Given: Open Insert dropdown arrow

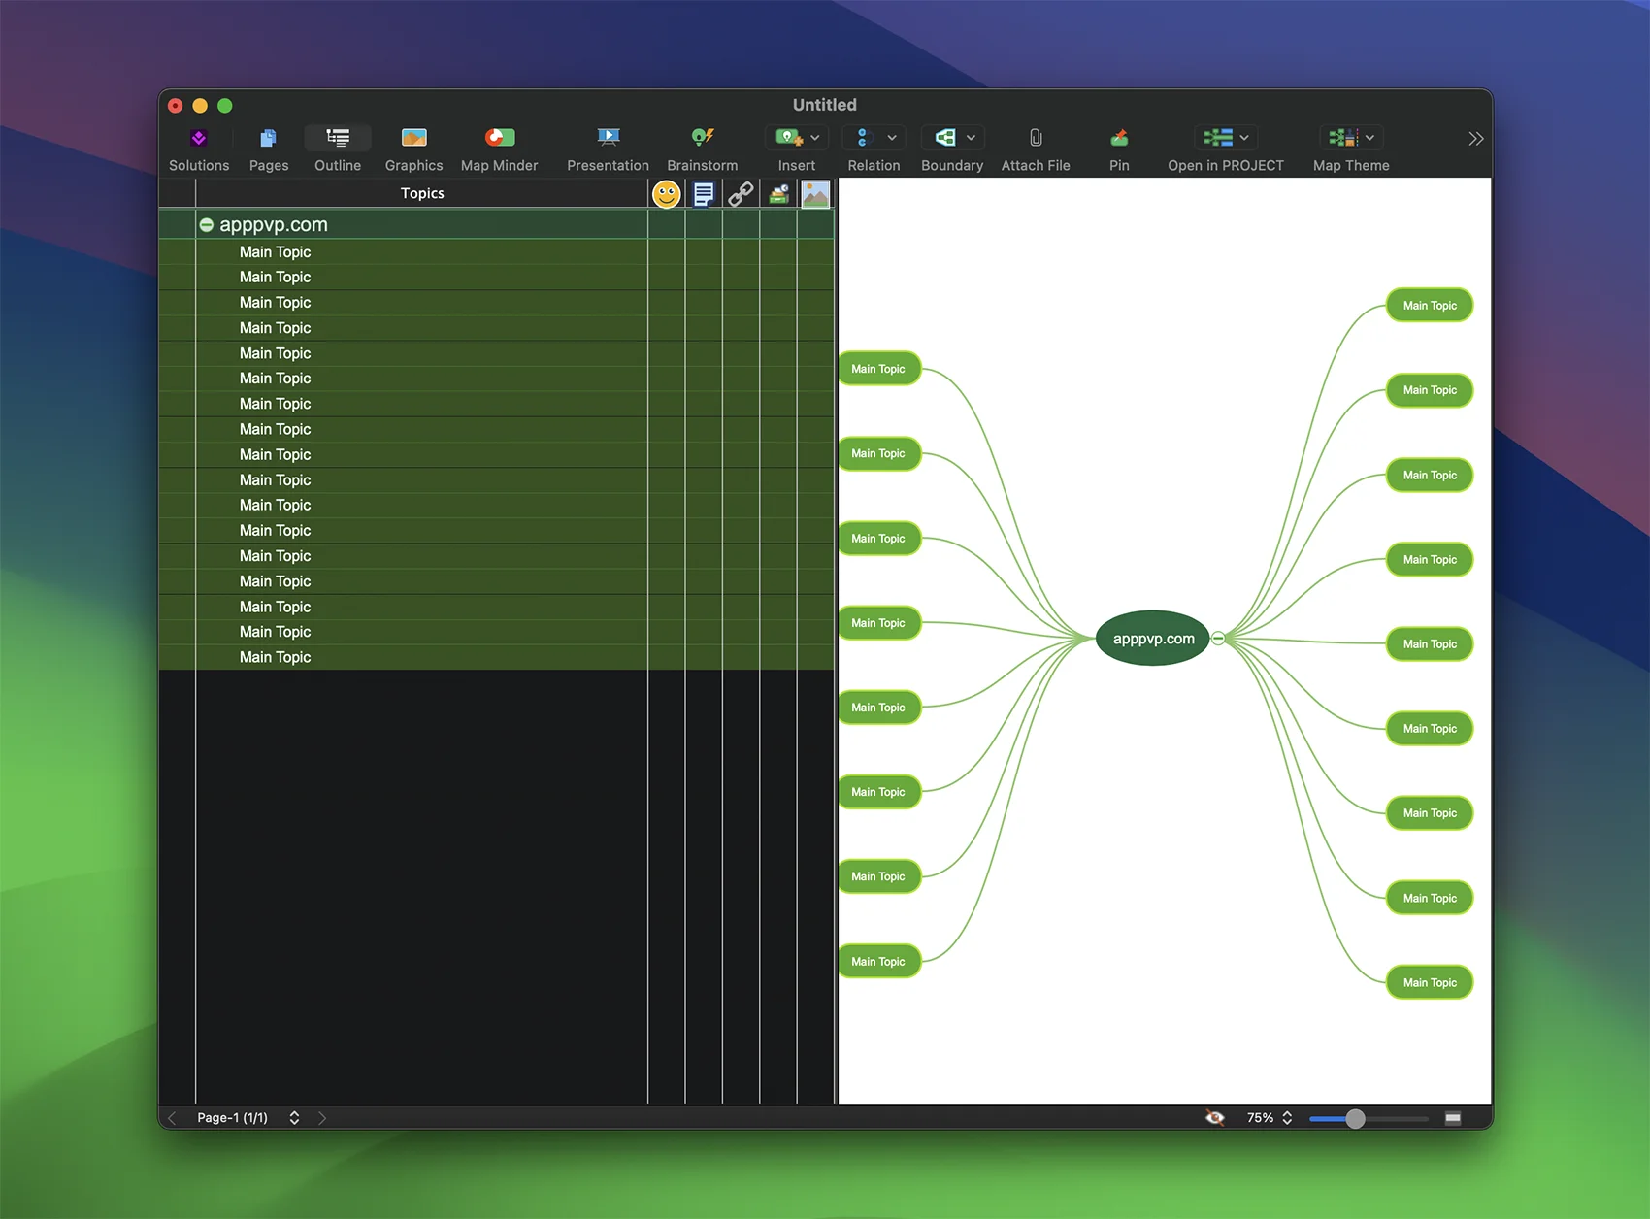Looking at the screenshot, I should [x=815, y=138].
